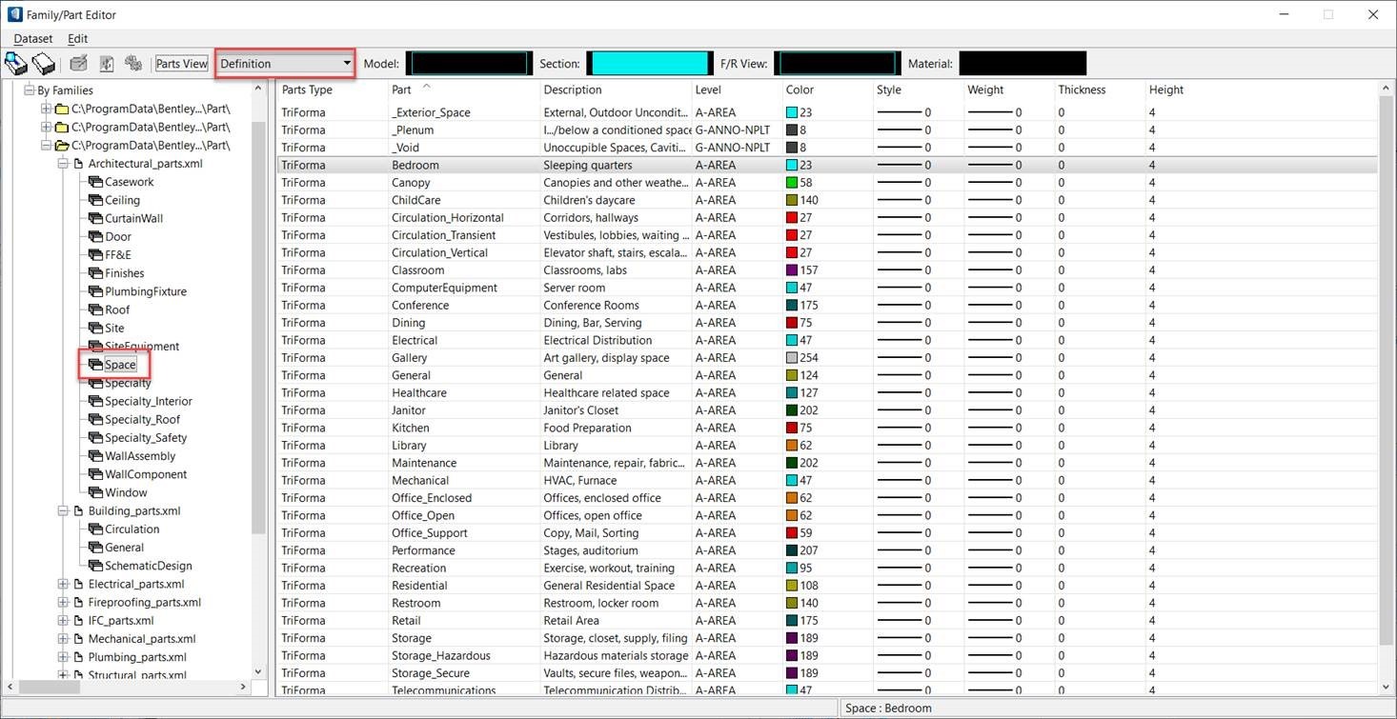Click the family icon beside Space
Screen dimensions: 1397x719
pos(95,365)
